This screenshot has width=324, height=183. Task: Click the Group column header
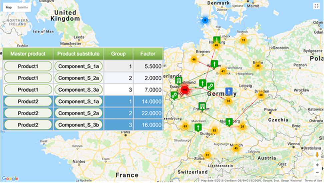118,54
